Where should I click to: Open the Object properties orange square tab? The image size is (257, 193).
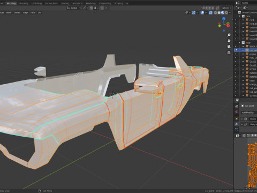click(237, 118)
